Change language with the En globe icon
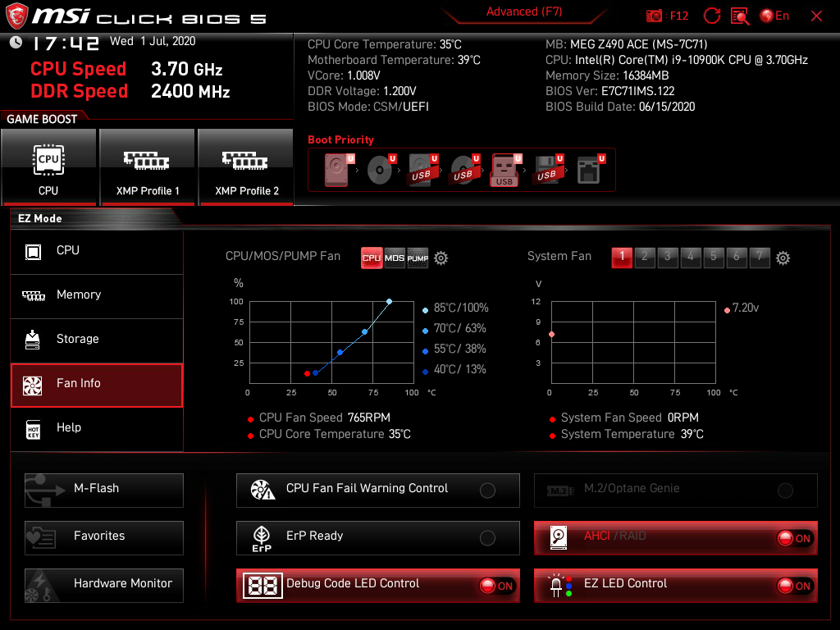This screenshot has height=630, width=840. (774, 16)
